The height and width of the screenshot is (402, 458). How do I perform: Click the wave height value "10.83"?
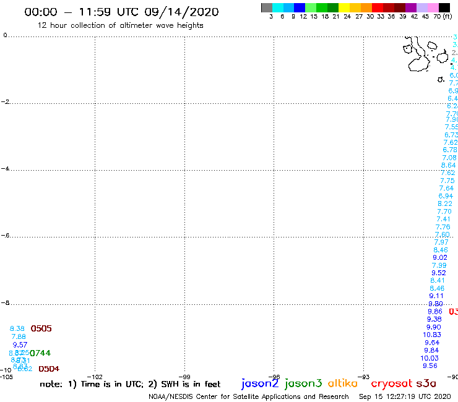click(432, 335)
